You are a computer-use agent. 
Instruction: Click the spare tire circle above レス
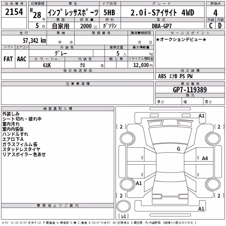point(123,206)
